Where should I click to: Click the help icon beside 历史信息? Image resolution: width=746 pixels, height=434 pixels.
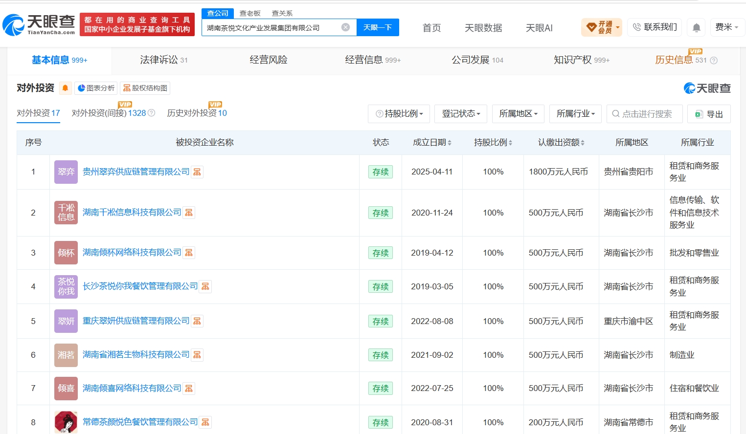714,61
